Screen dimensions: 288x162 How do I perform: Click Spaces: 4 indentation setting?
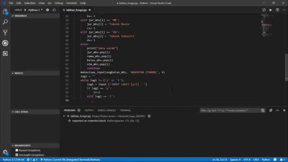point(235,160)
